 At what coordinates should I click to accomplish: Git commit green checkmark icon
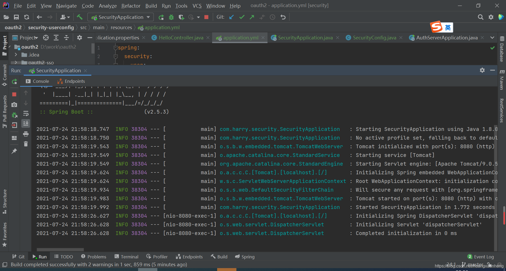[x=242, y=17]
